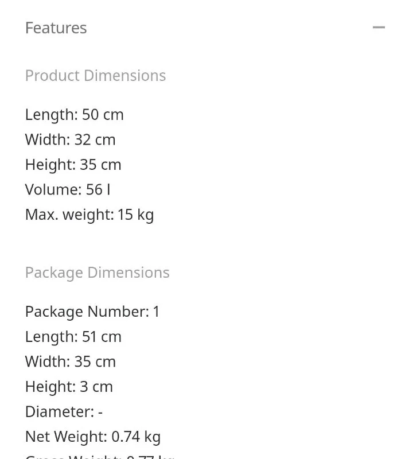409x459 pixels.
Task: Click the package Width: 35 cm line
Action: click(70, 362)
